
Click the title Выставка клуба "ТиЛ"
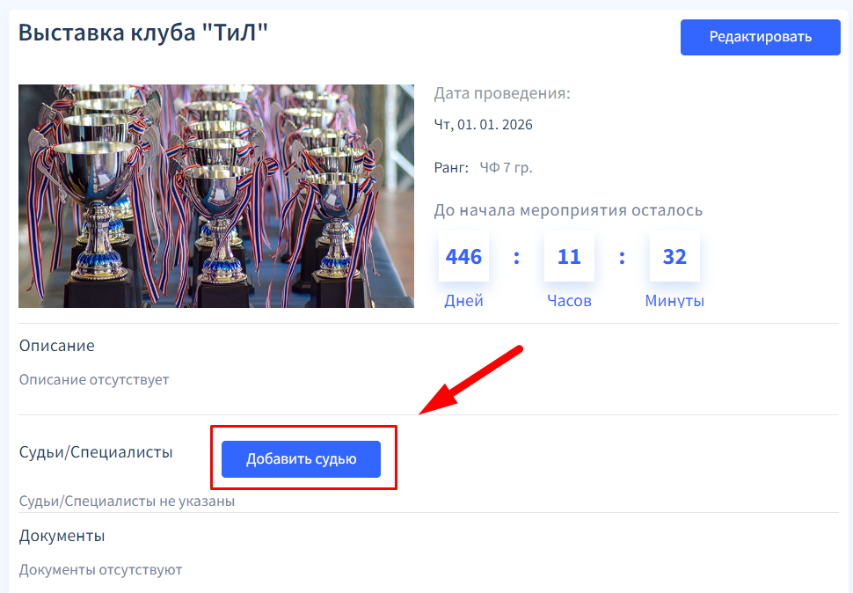pos(142,33)
